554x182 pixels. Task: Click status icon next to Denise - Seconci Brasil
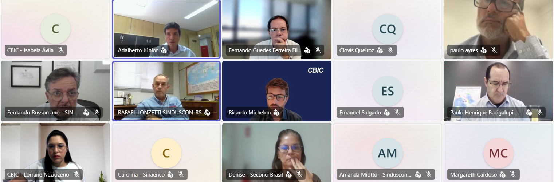(289, 175)
